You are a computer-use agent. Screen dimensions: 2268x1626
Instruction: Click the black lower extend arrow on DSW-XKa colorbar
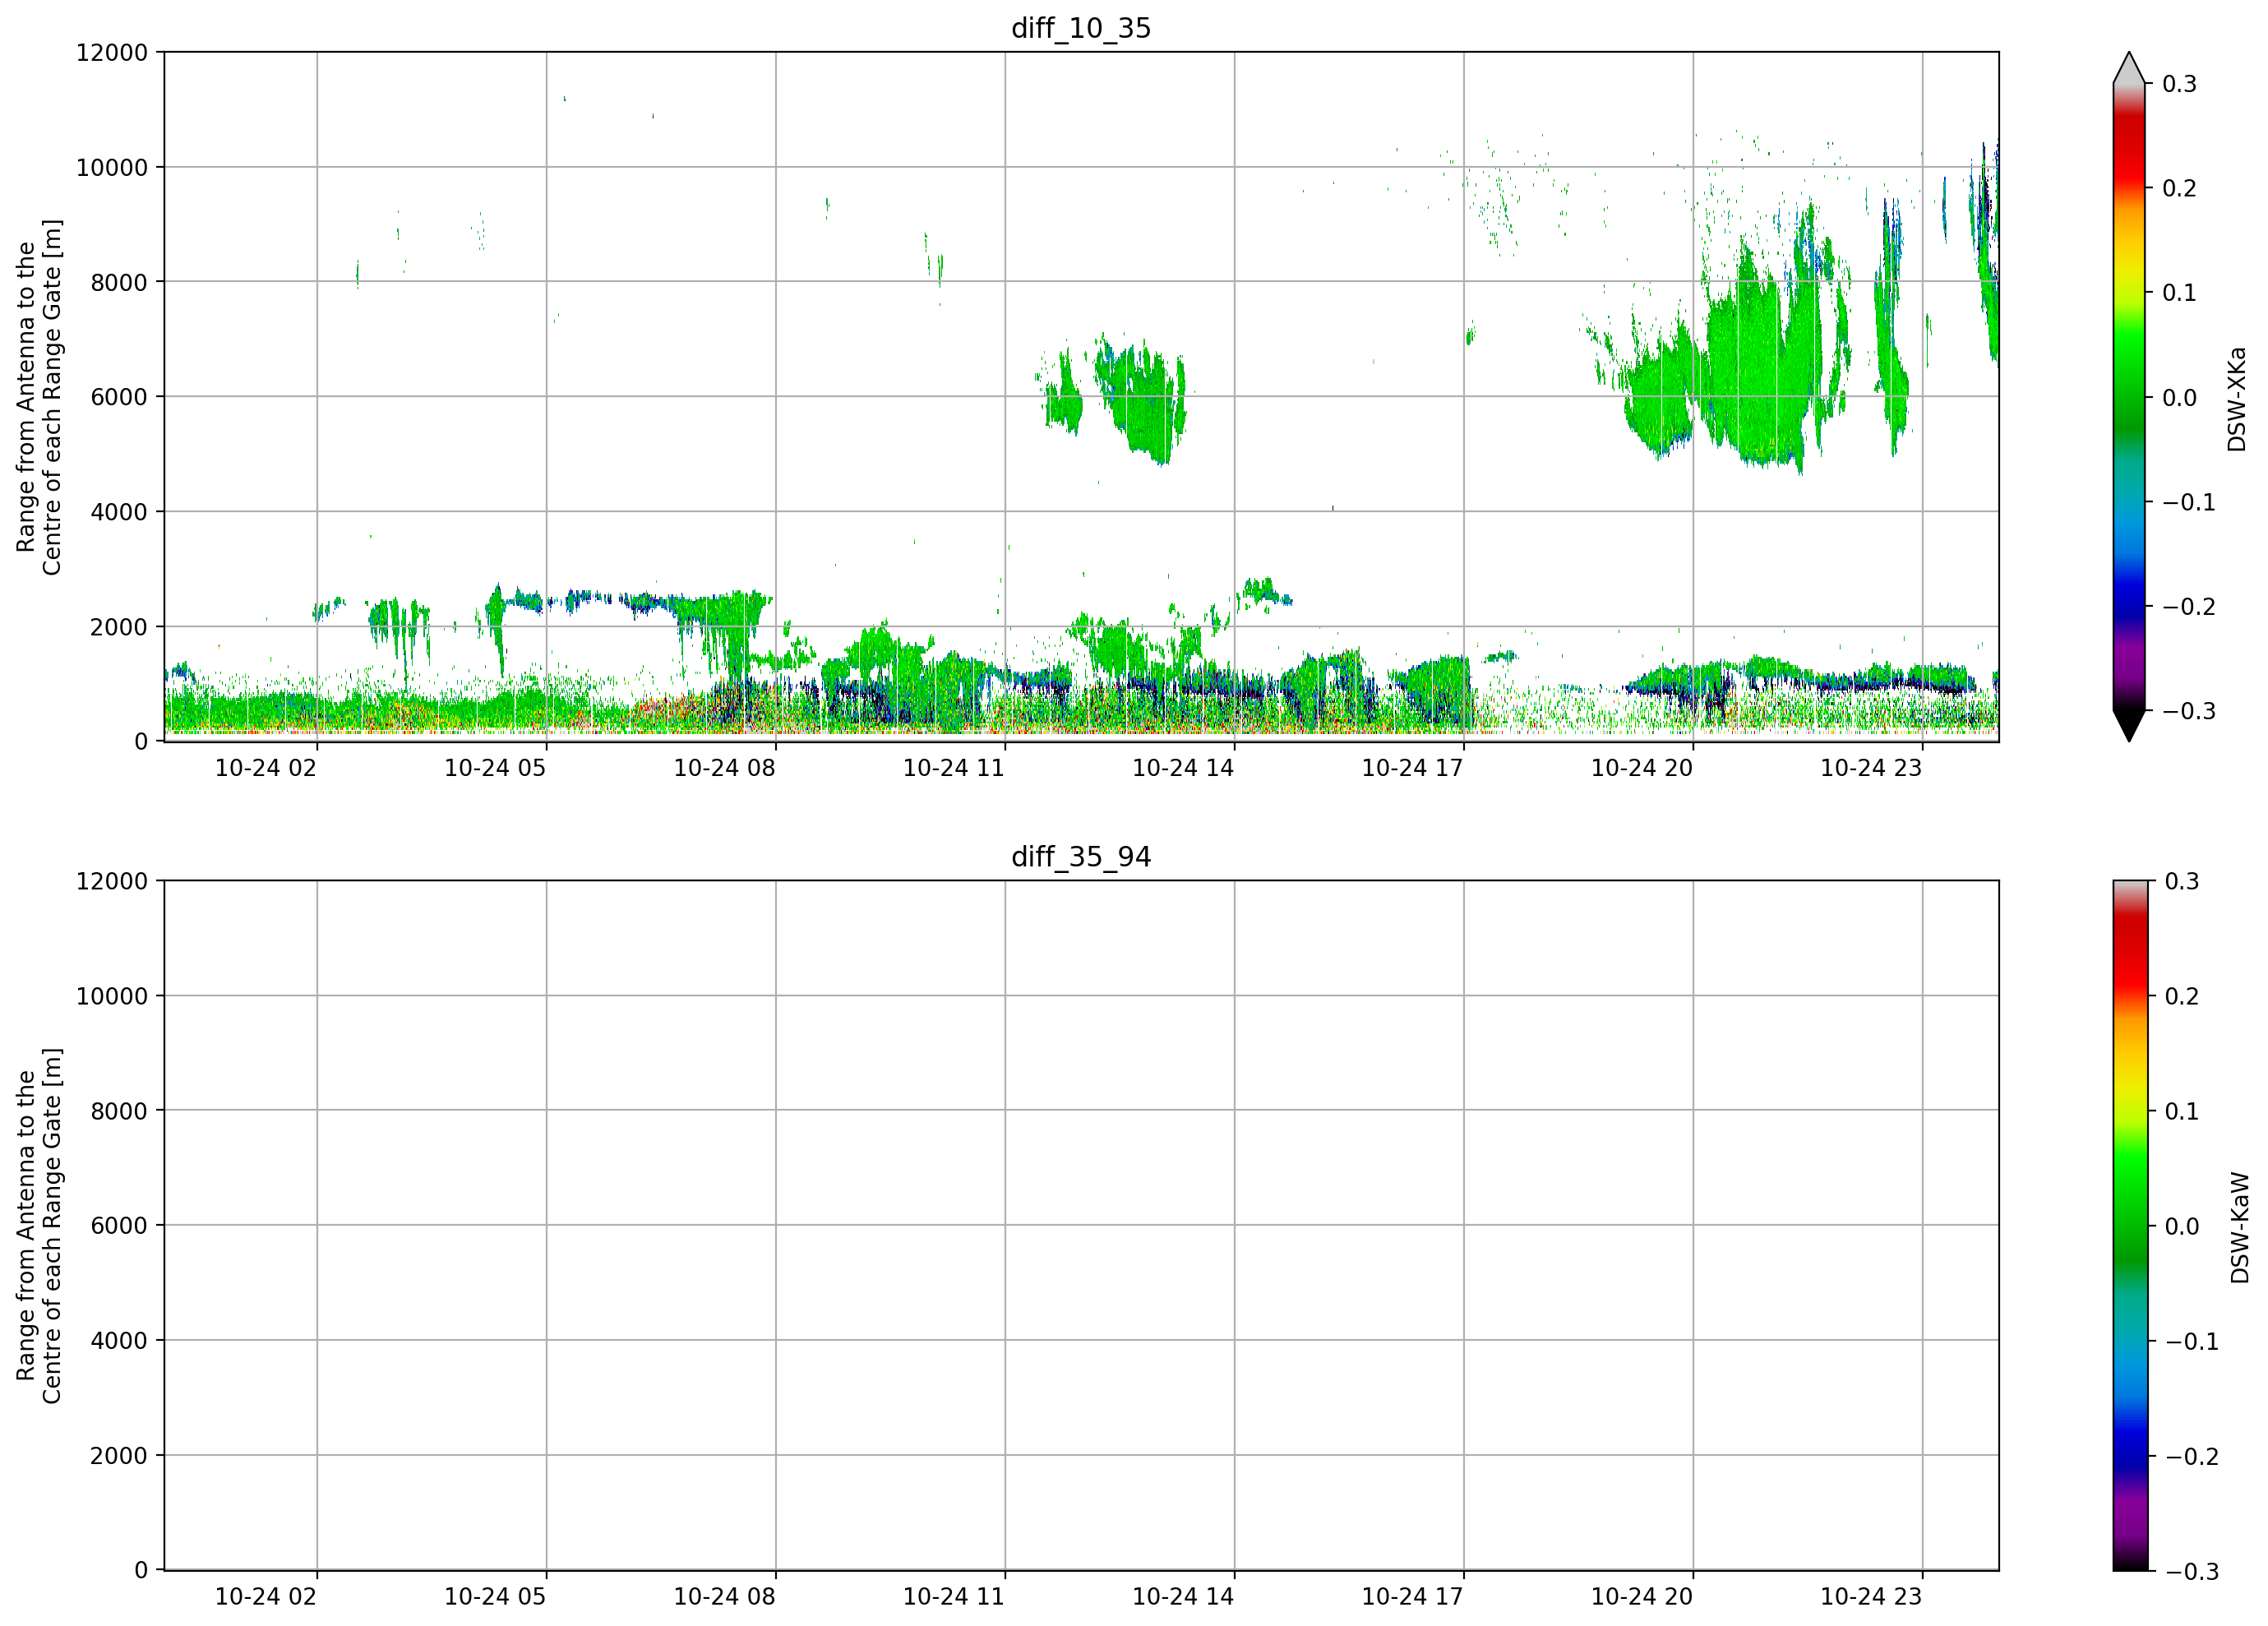point(2129,726)
